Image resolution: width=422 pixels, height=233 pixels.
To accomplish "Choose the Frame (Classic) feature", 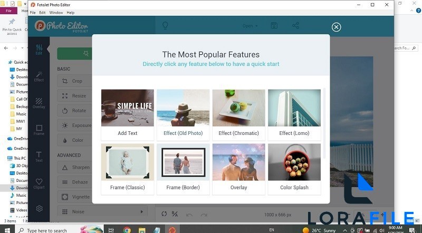I will 128,169.
